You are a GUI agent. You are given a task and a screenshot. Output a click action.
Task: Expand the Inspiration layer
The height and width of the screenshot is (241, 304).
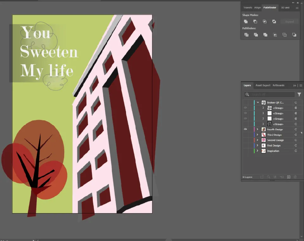click(257, 151)
